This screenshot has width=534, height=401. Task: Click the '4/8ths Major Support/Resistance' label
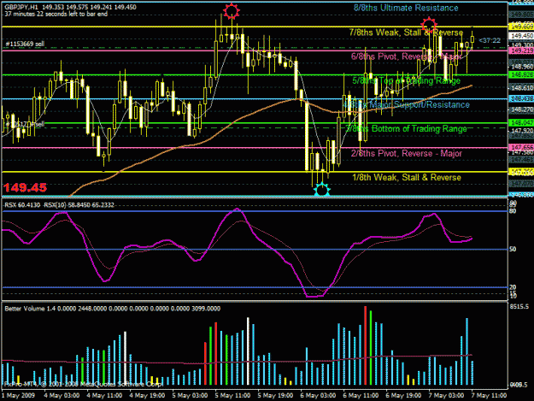[406, 104]
